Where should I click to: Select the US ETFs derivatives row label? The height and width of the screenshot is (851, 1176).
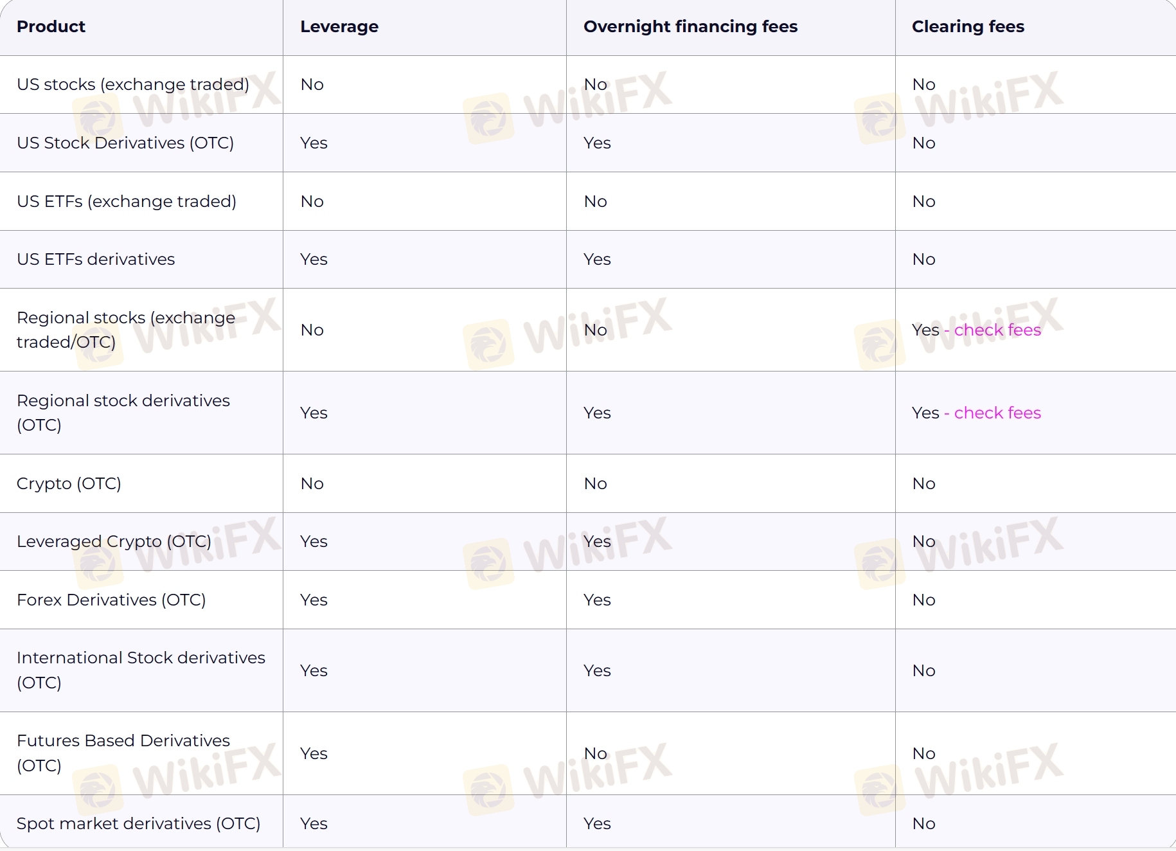point(96,259)
